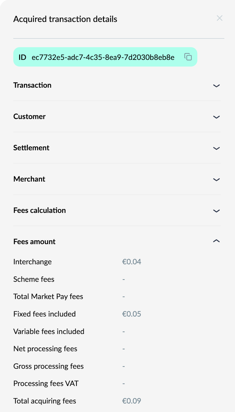Image resolution: width=235 pixels, height=412 pixels.
Task: Click the Interchange €0.04 value
Action: coord(132,262)
